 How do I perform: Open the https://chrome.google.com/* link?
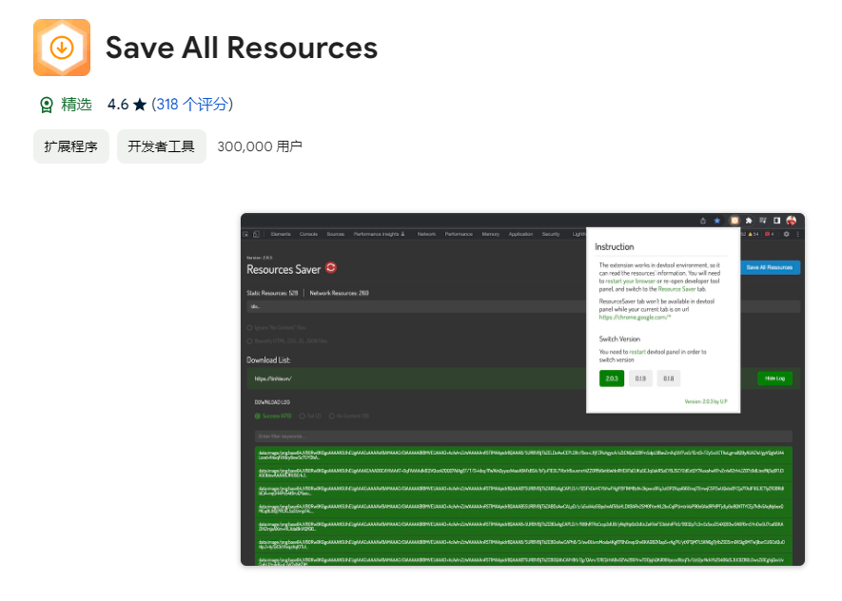point(635,318)
